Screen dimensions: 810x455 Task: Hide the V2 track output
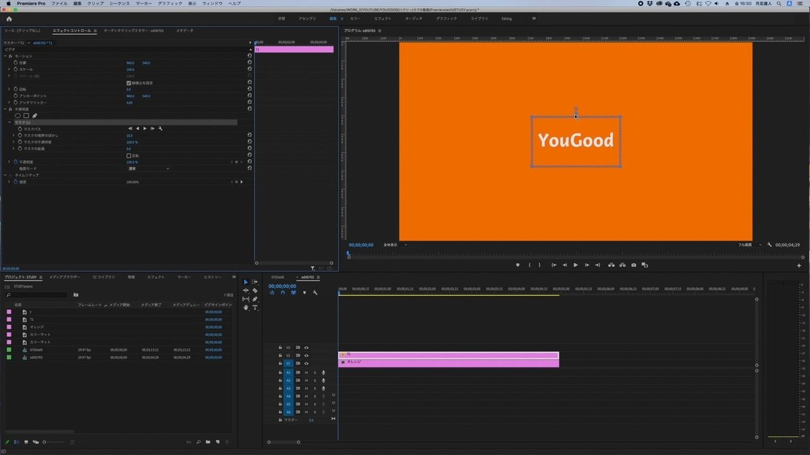click(306, 355)
